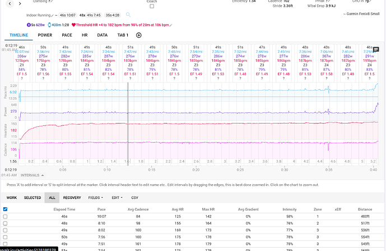Switch to the HR tab

tap(86, 35)
